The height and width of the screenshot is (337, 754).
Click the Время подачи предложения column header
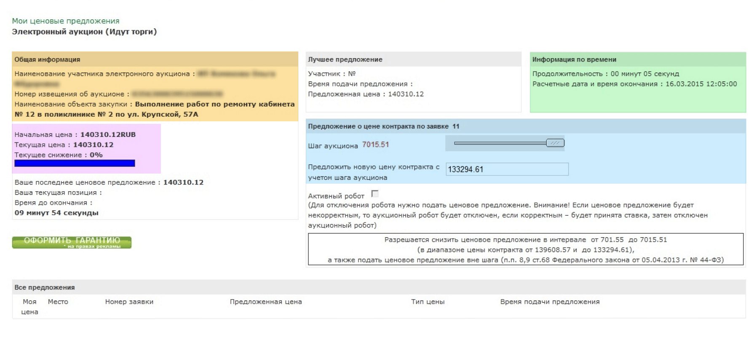tap(549, 302)
